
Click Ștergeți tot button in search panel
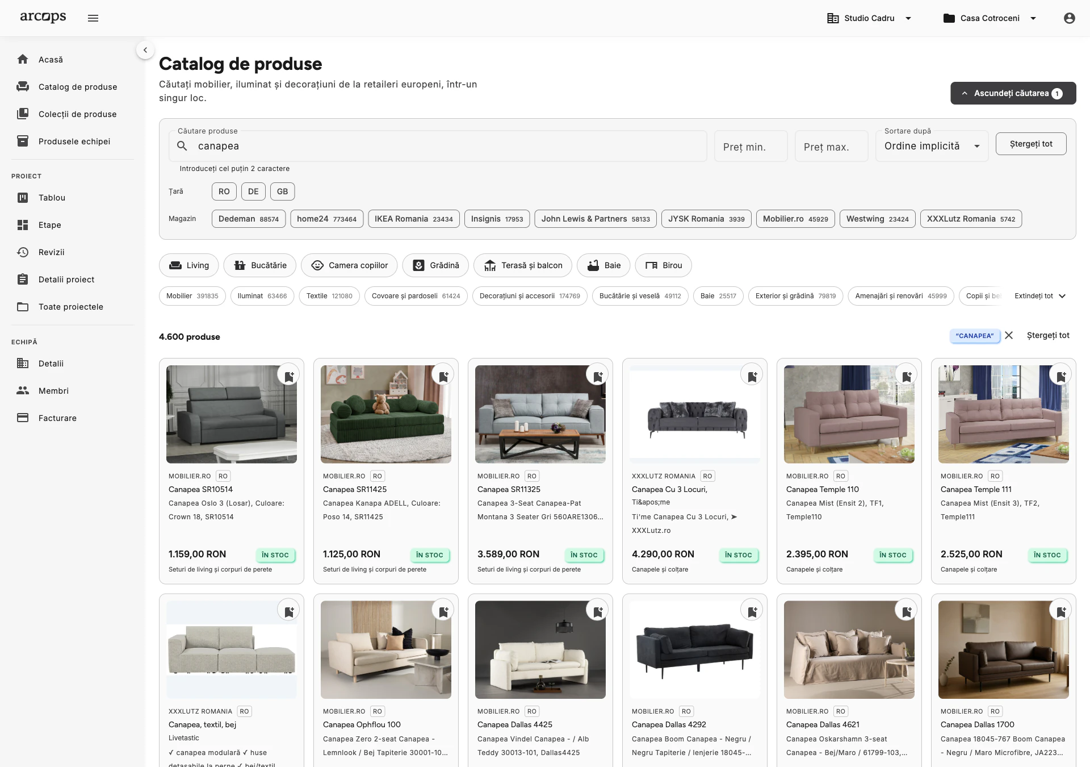1031,144
